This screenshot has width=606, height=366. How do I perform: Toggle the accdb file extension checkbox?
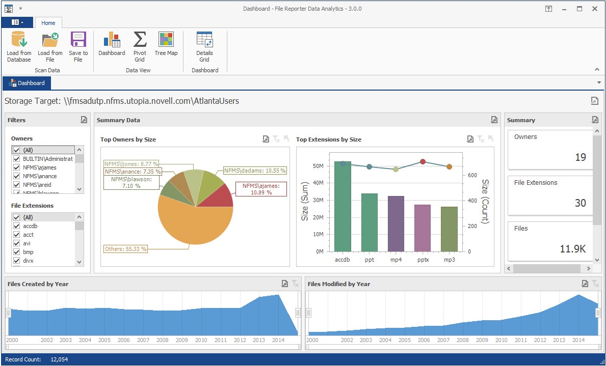click(x=17, y=226)
